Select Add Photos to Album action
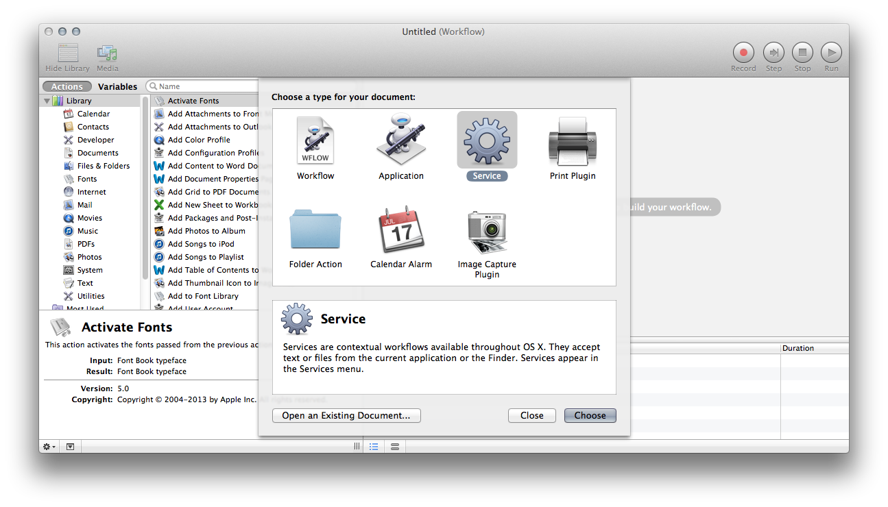Viewport: 888px width, 507px height. (x=205, y=231)
